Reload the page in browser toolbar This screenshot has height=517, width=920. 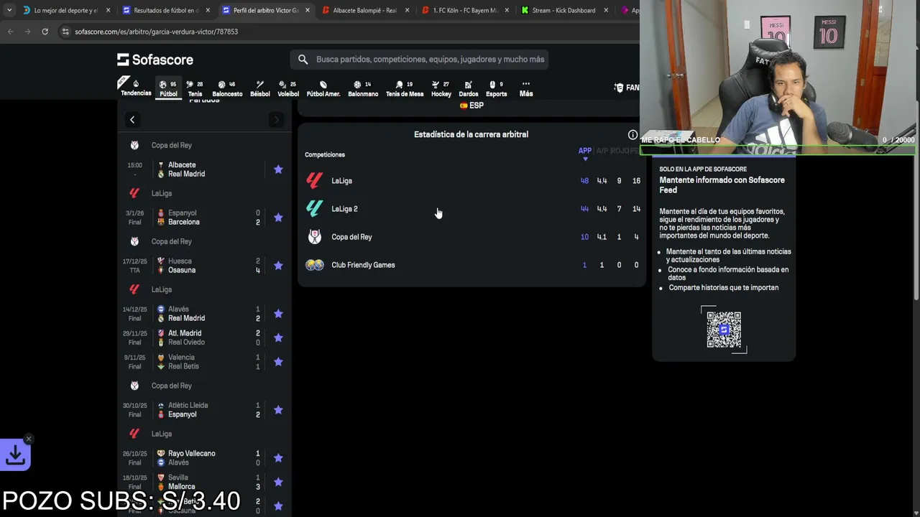[45, 32]
